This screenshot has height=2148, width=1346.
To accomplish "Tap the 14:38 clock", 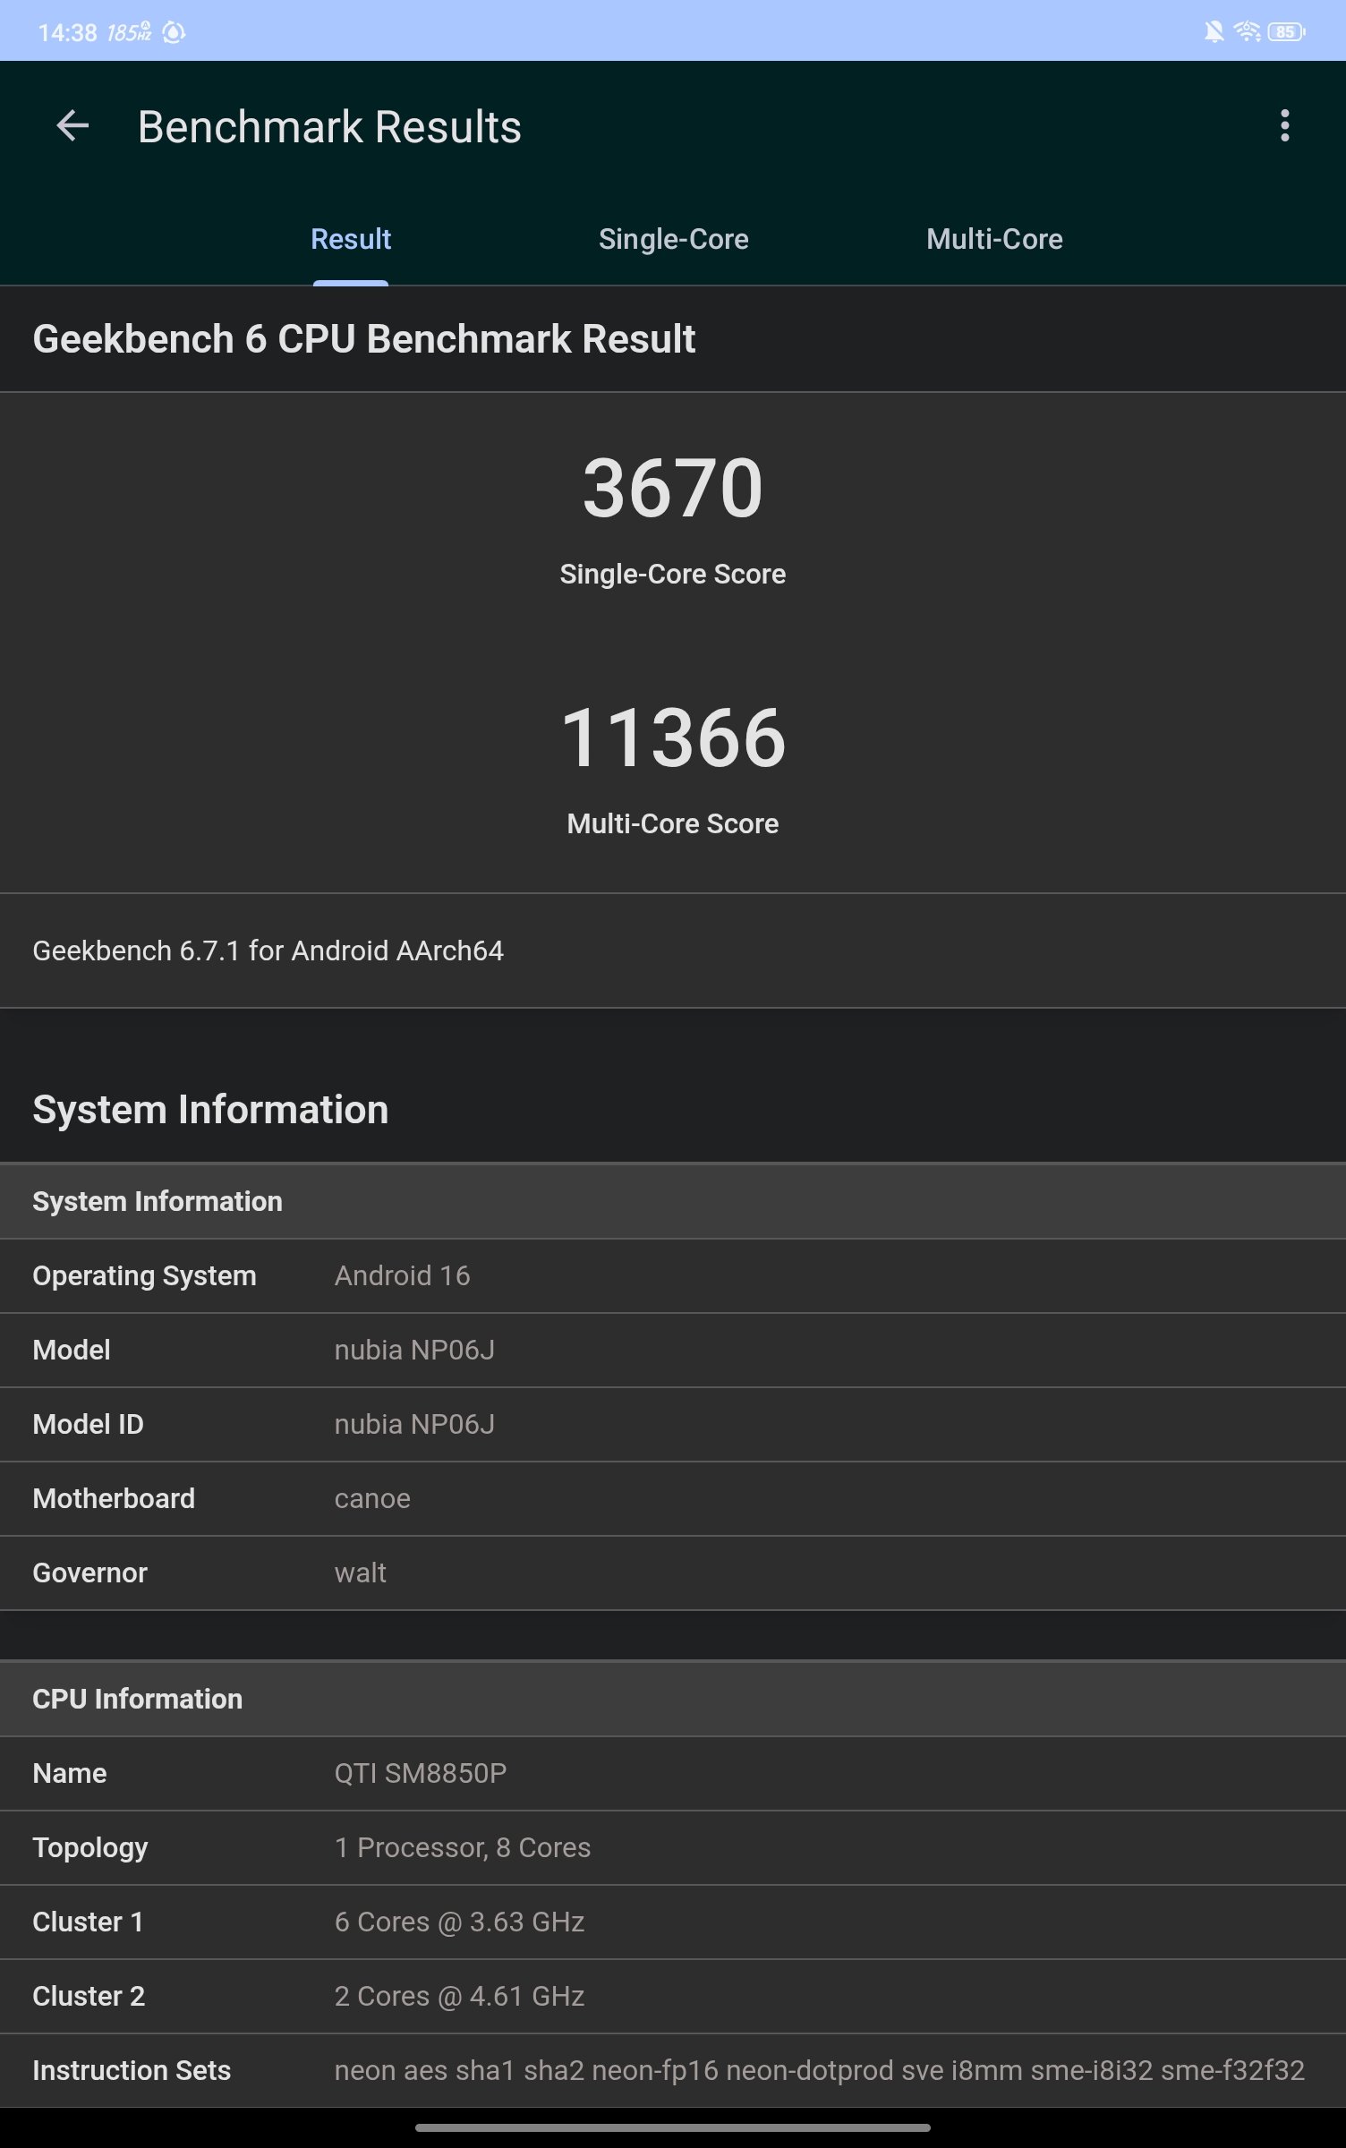I will coord(67,33).
